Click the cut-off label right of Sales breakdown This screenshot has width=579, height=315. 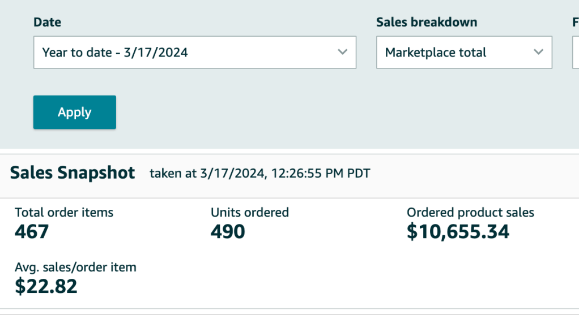(x=575, y=23)
